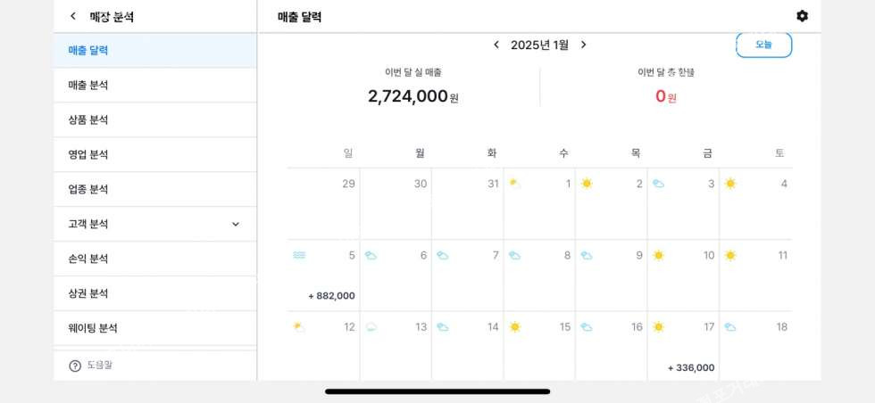875x403 pixels.
Task: Select the 2025년 1월 month label
Action: (x=539, y=45)
